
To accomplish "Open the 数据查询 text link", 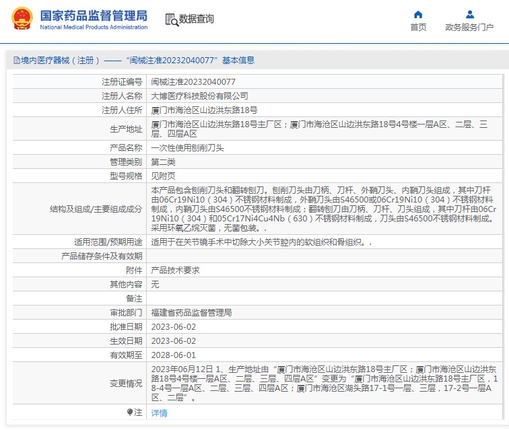I will [x=197, y=19].
